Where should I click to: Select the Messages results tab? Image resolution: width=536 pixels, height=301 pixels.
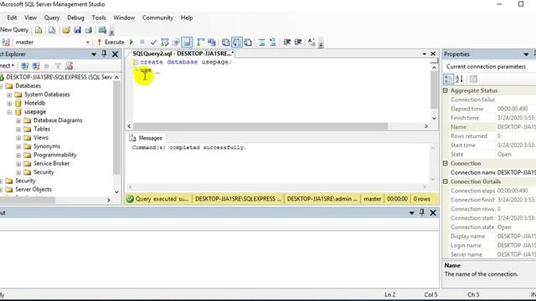click(x=146, y=138)
